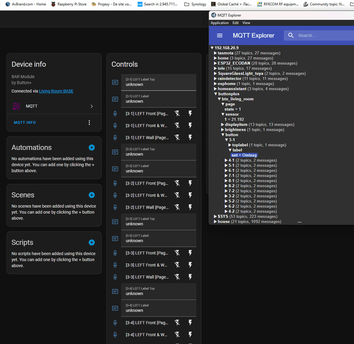Open the Edit menu in MQTT Explorer
This screenshot has height=344, width=354.
point(235,23)
